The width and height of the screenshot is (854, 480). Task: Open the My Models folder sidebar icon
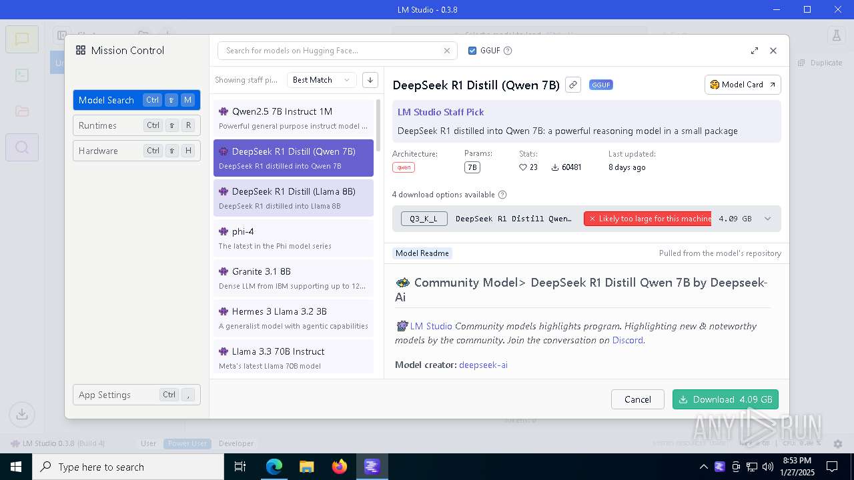click(x=22, y=111)
